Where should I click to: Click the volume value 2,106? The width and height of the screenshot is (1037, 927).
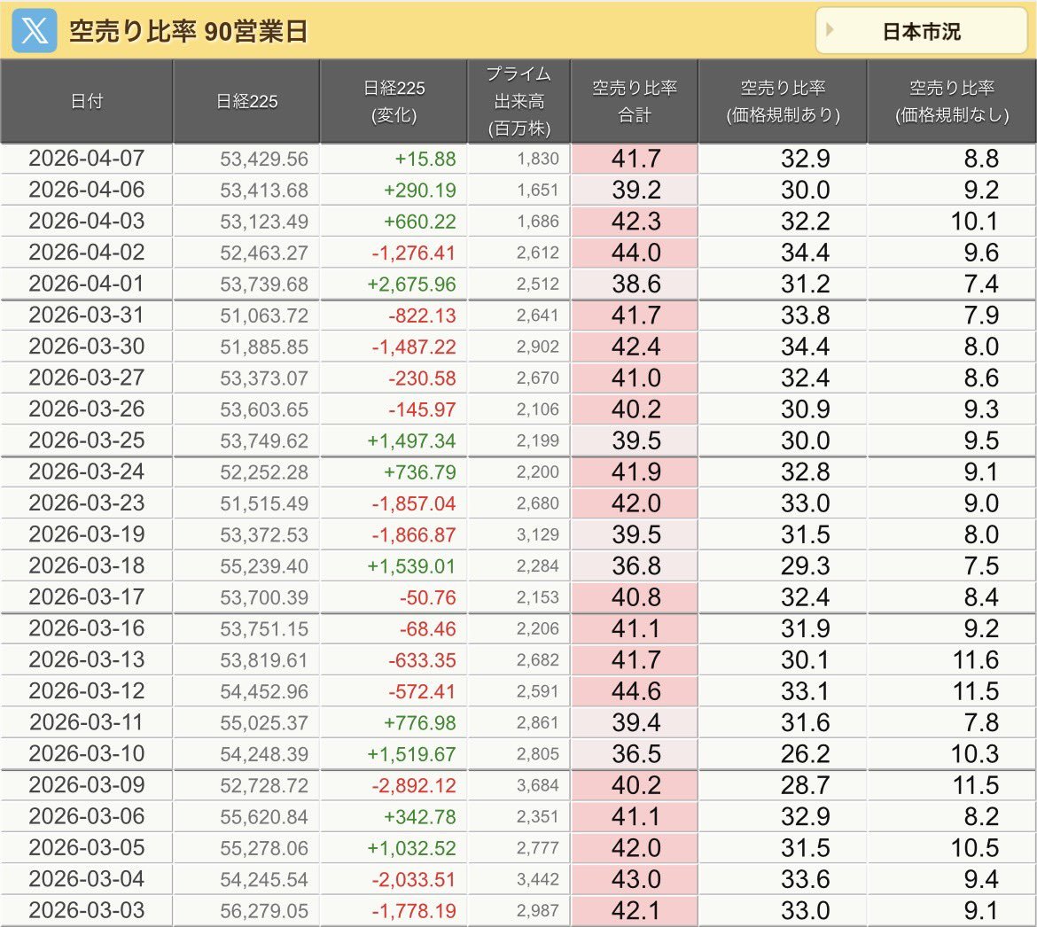coord(538,409)
